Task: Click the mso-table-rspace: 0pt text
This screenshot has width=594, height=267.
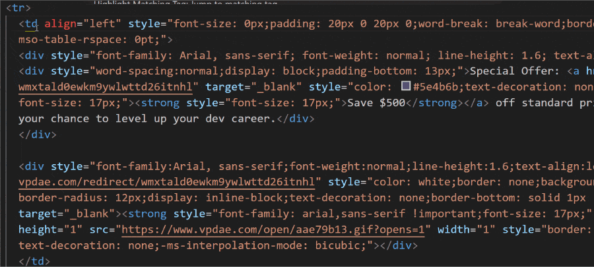Action: [x=91, y=40]
